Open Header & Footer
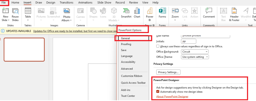The image size is (256, 101). click(234, 15)
